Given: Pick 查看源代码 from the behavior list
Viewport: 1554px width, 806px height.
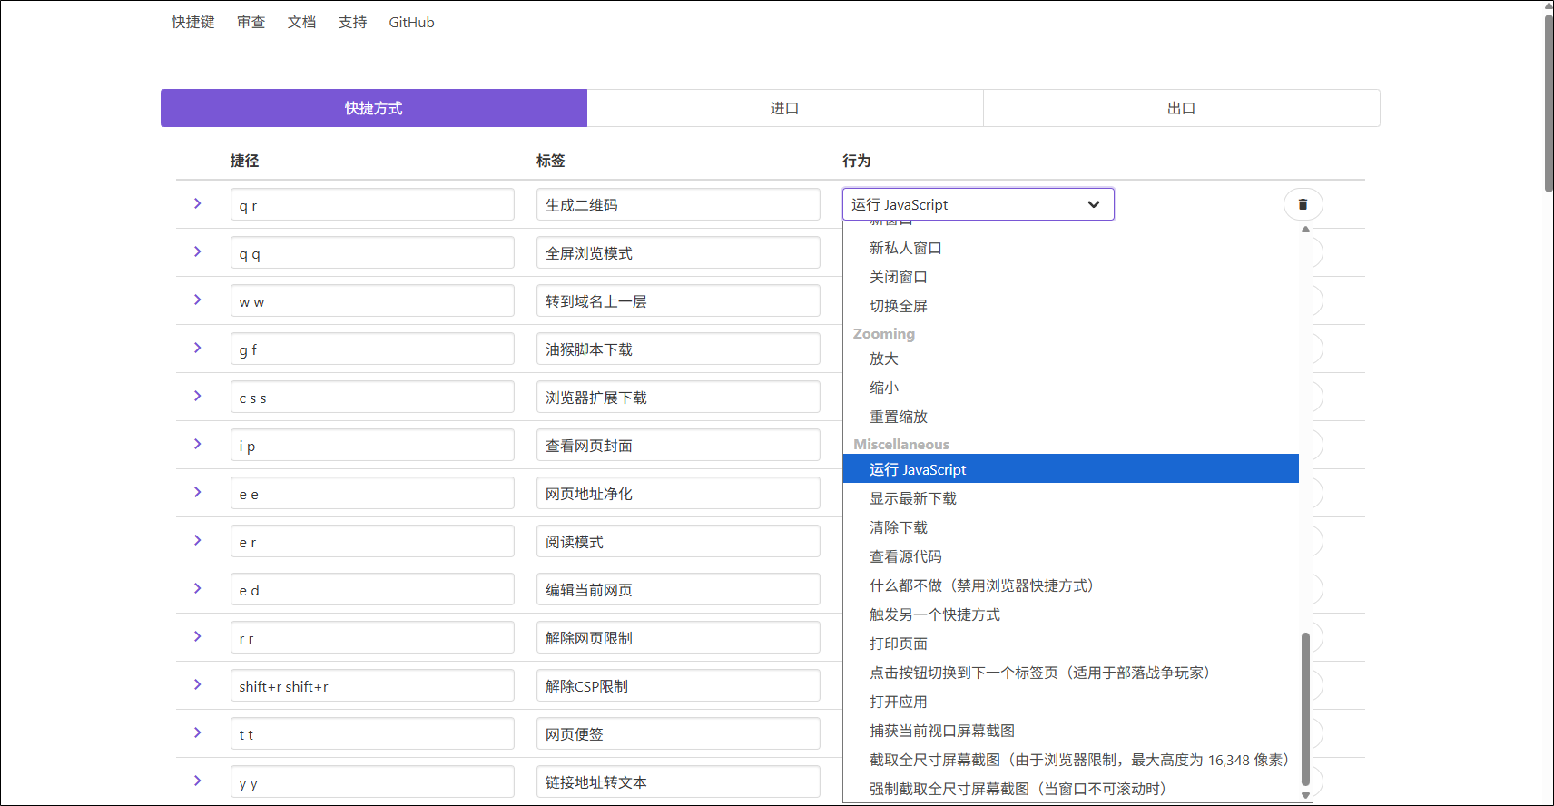Looking at the screenshot, I should (905, 556).
